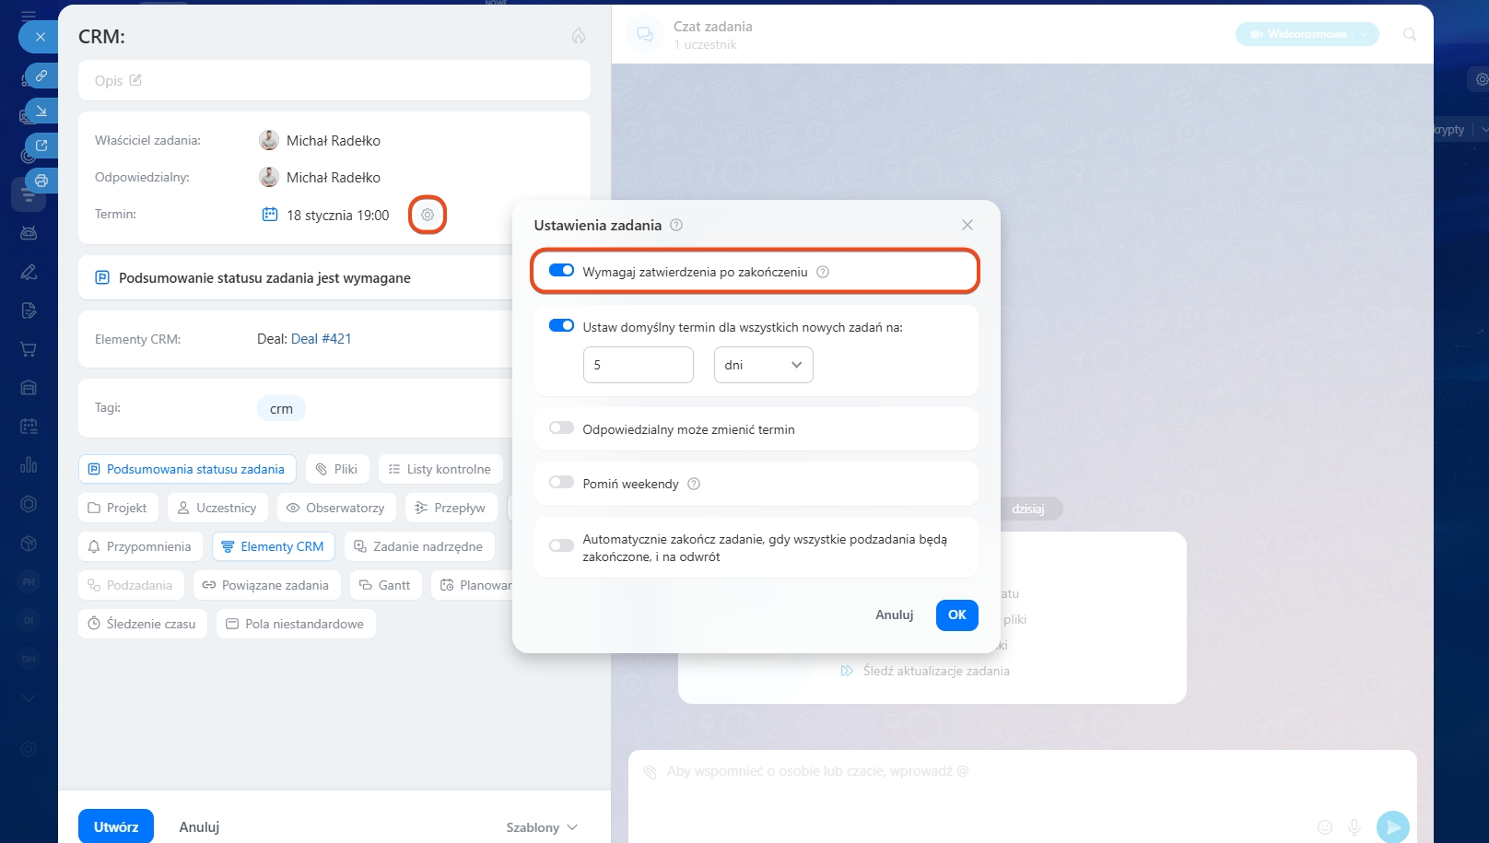Select the Zadanie nadrzędne chip

coord(419,546)
